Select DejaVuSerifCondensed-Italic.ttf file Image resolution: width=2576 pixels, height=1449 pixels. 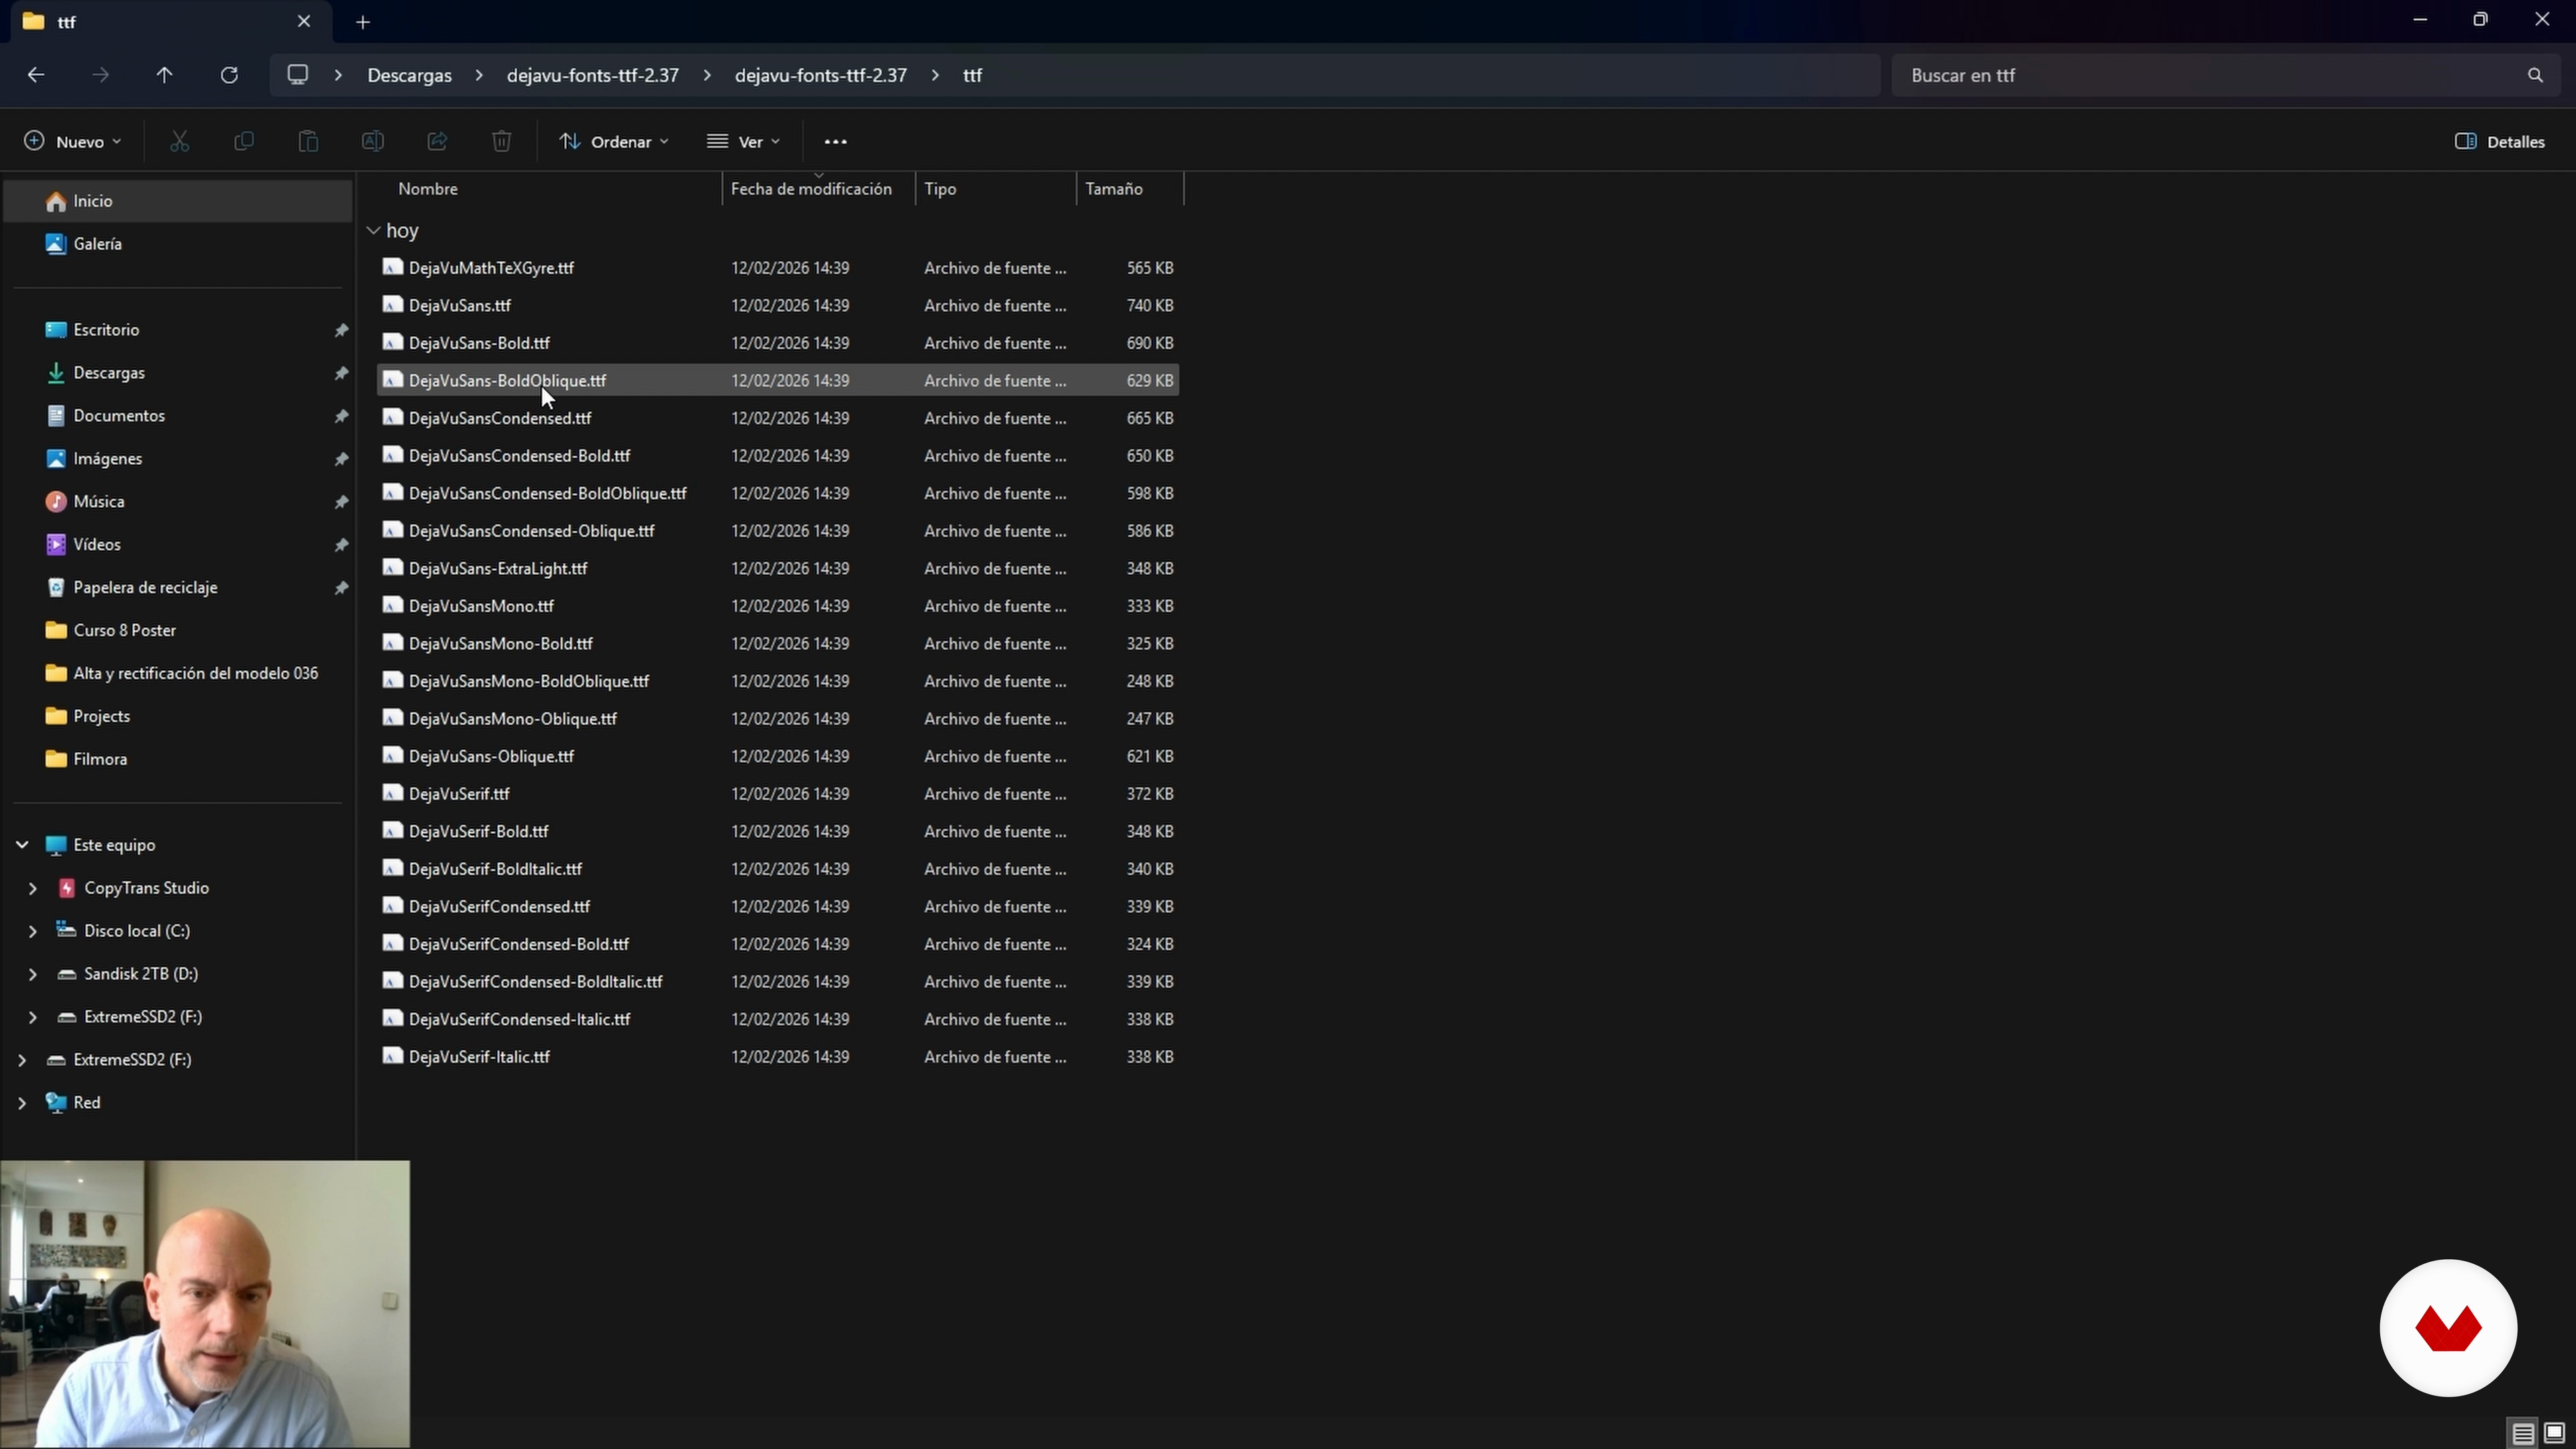pos(778,1019)
